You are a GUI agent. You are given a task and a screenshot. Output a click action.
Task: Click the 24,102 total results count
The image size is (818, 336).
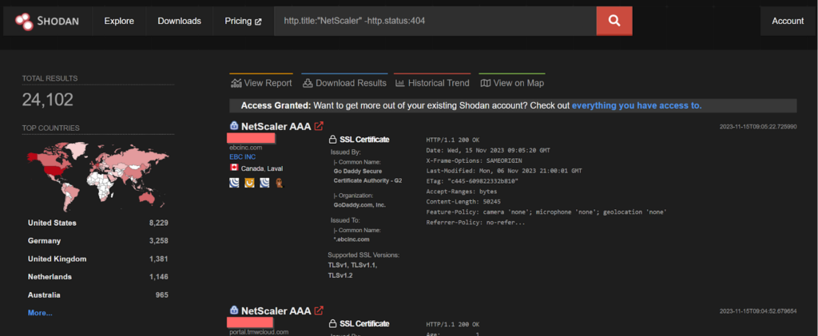tap(47, 100)
